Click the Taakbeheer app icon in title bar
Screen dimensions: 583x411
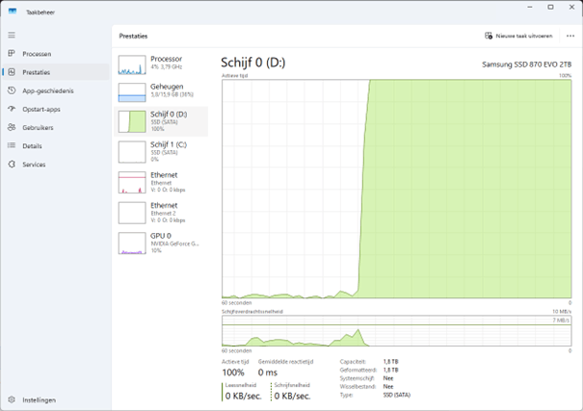tap(13, 12)
